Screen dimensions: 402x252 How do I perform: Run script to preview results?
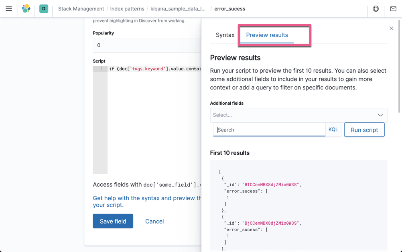(x=364, y=130)
